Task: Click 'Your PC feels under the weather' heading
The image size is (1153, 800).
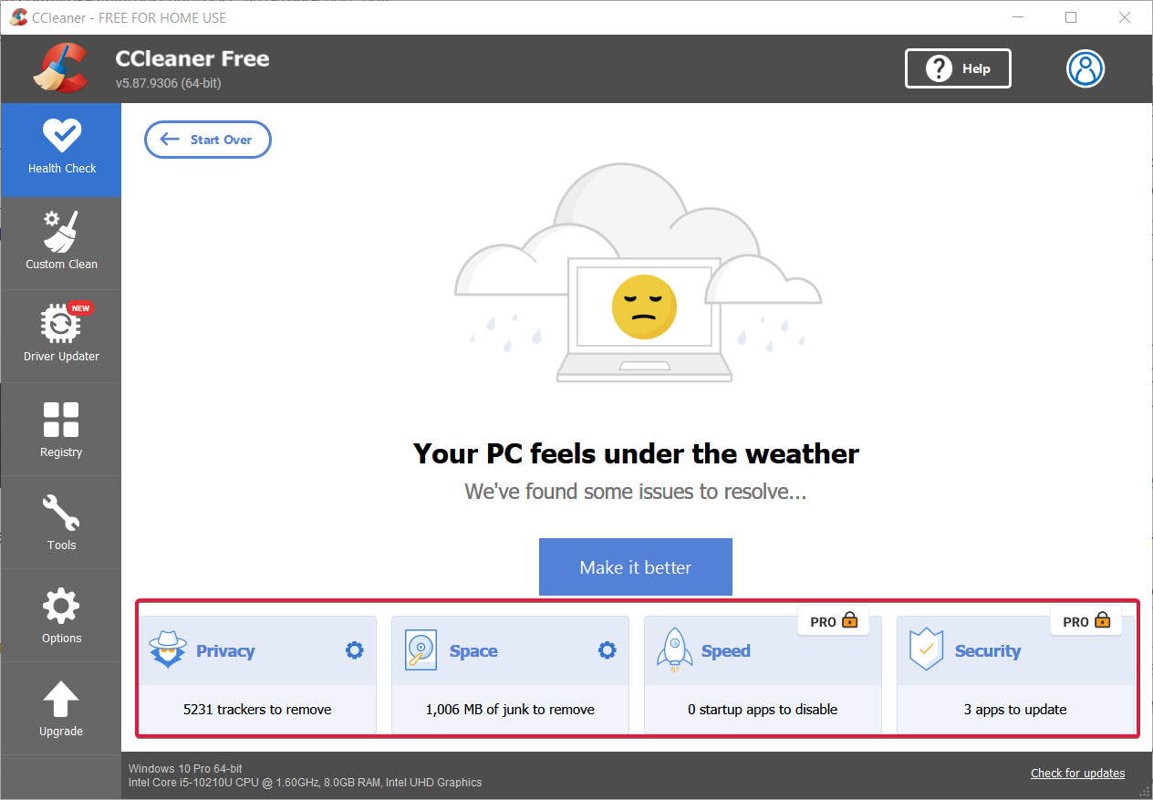Action: click(636, 453)
